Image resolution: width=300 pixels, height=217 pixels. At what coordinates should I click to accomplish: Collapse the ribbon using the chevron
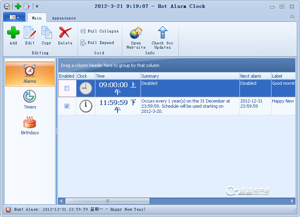[x=292, y=17]
